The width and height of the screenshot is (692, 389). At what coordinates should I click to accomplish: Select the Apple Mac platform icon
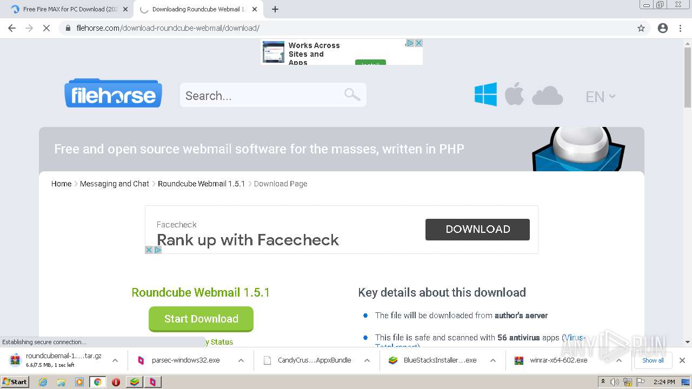[514, 94]
